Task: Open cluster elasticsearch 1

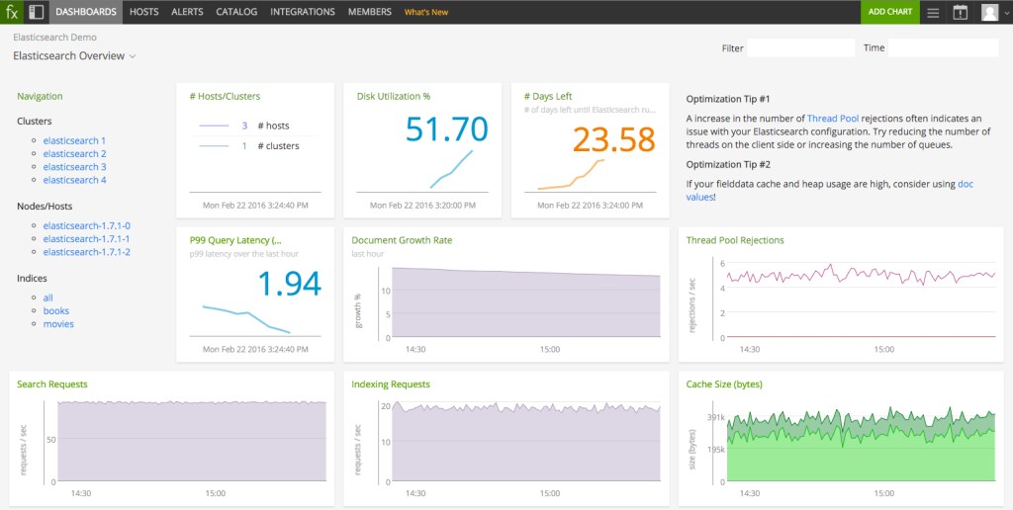Action: pos(74,140)
